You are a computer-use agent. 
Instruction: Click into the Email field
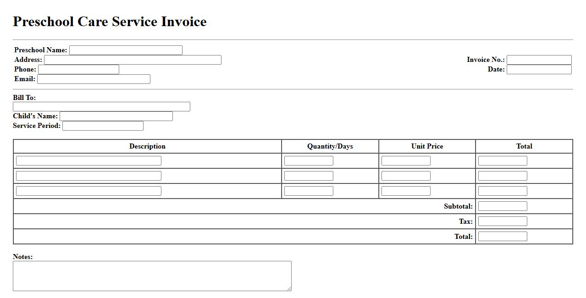pyautogui.click(x=94, y=79)
